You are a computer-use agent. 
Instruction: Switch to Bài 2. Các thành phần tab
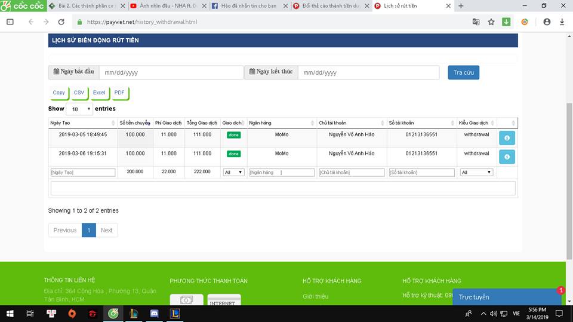86,6
